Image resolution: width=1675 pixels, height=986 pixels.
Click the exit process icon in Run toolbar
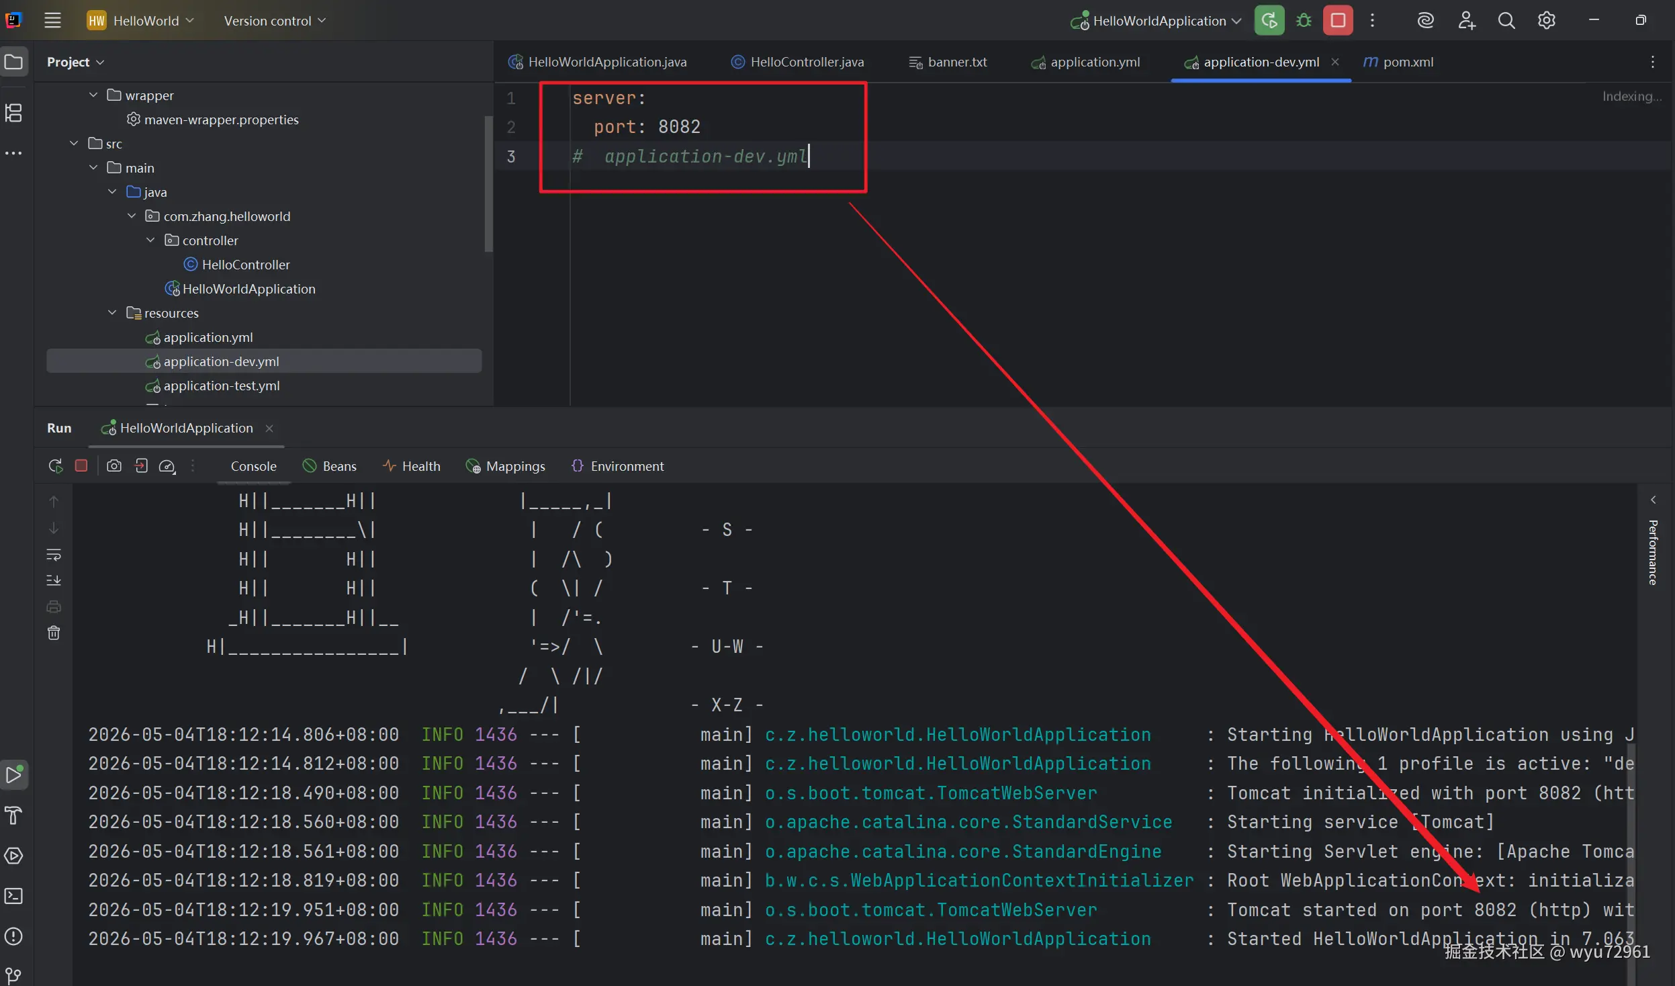pos(141,465)
